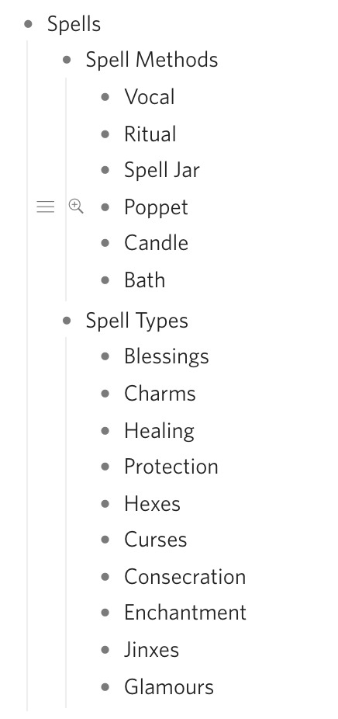
Task: Click the Enchantment list item
Action: click(185, 613)
